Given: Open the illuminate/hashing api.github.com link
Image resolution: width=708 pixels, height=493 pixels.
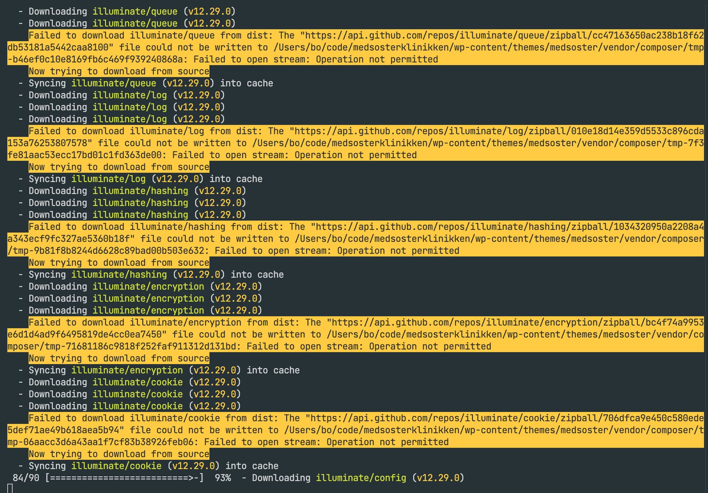Looking at the screenshot, I should (509, 227).
